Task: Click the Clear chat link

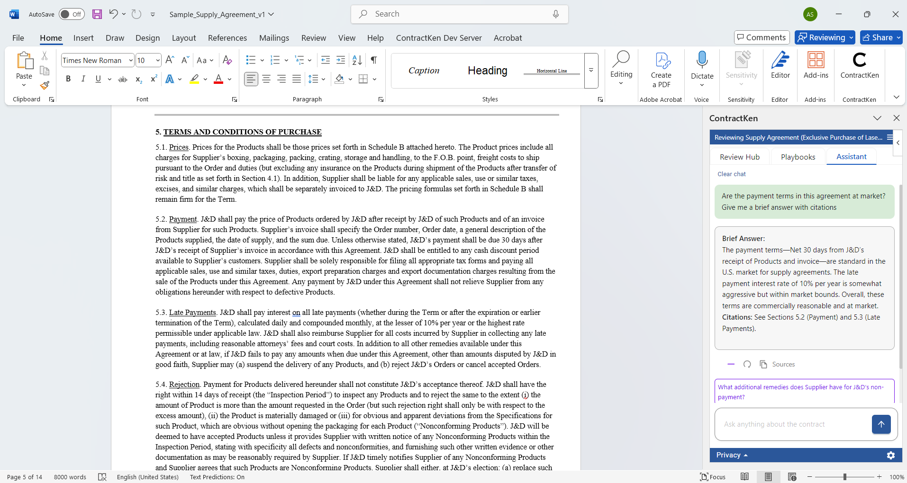Action: click(731, 174)
